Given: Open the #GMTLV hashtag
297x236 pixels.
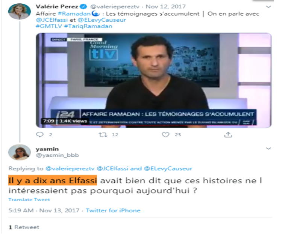Looking at the screenshot, I should click(49, 26).
